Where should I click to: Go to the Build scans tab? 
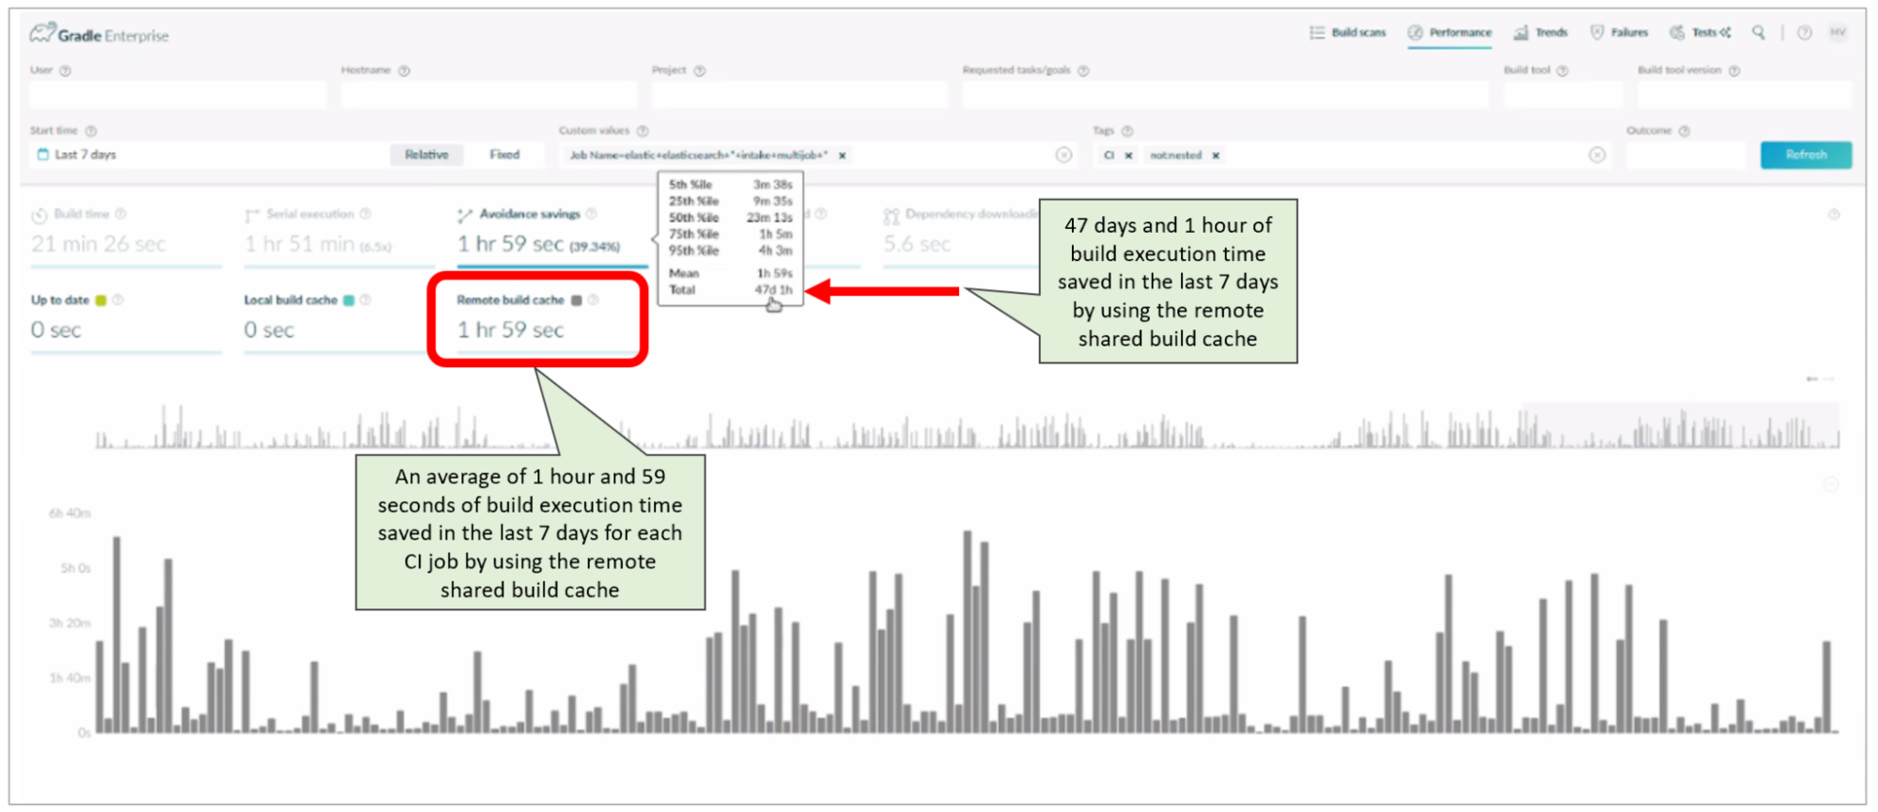click(1348, 33)
